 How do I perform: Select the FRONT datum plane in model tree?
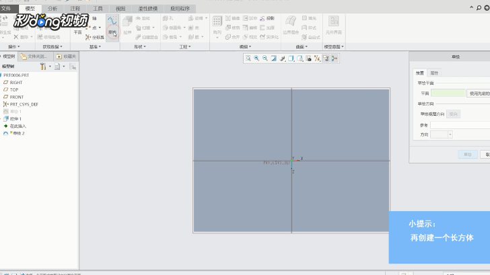13,97
